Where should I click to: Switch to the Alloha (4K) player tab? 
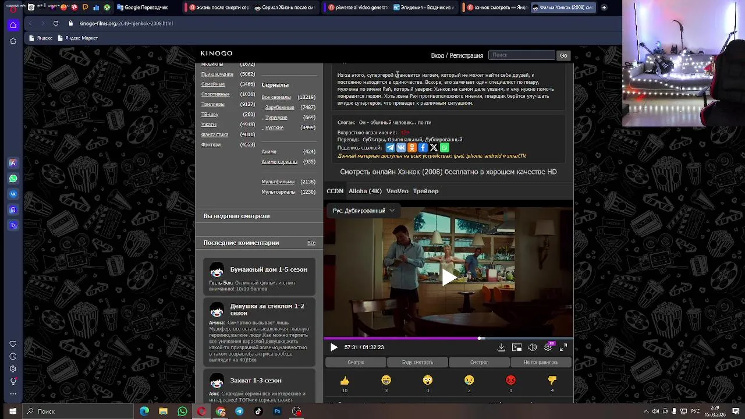click(365, 191)
